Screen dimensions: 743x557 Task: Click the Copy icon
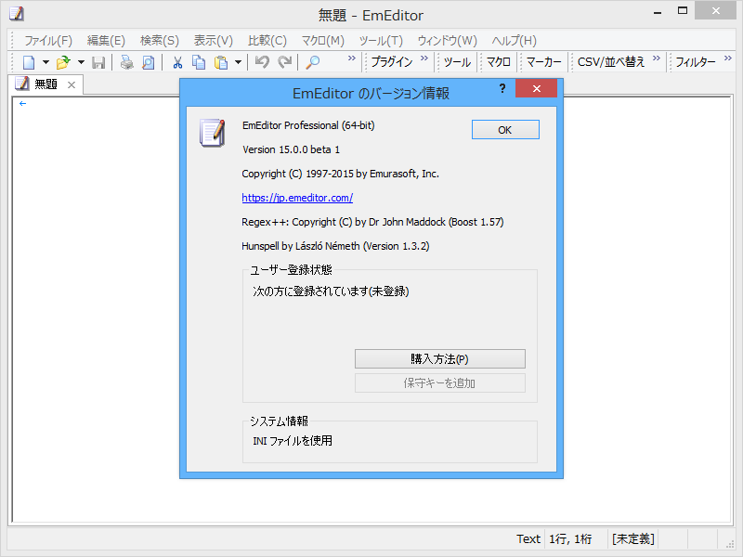coord(198,61)
